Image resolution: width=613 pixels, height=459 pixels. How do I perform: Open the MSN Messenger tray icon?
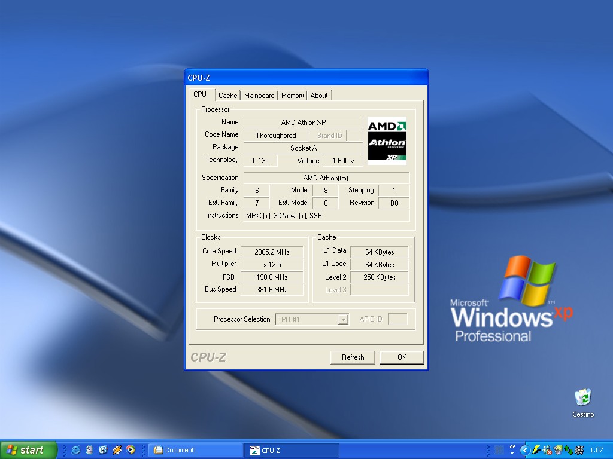point(547,450)
